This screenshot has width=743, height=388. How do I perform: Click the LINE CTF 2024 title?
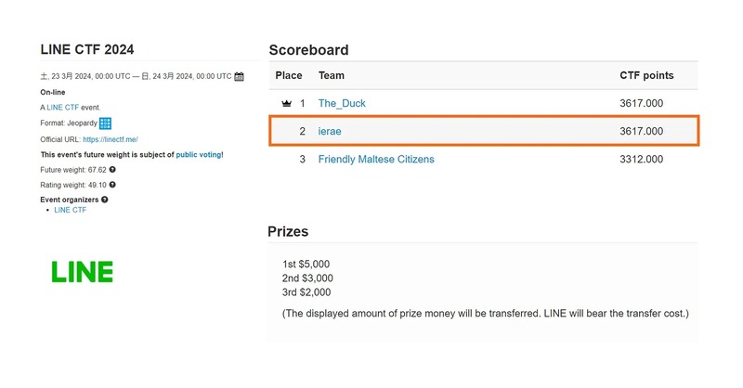pyautogui.click(x=93, y=49)
